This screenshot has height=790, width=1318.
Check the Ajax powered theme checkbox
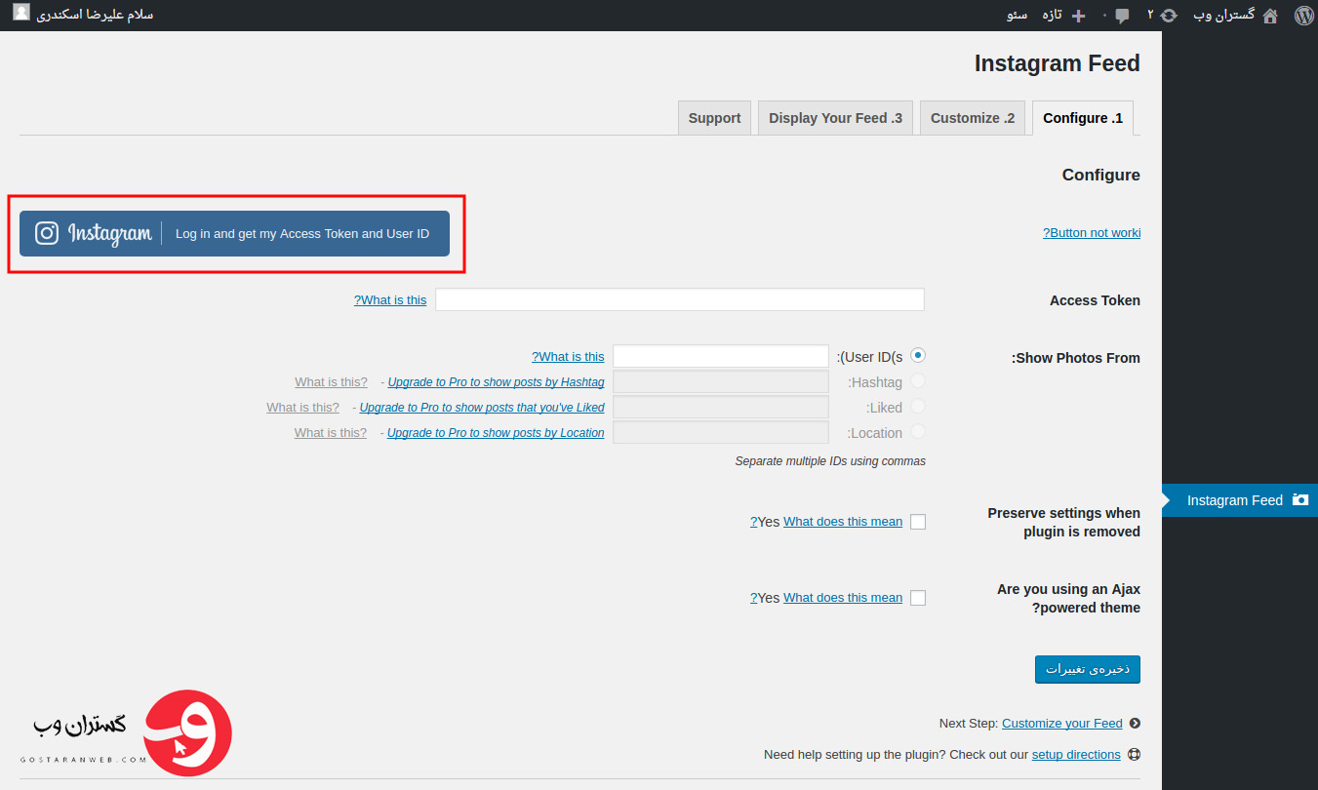click(x=918, y=598)
